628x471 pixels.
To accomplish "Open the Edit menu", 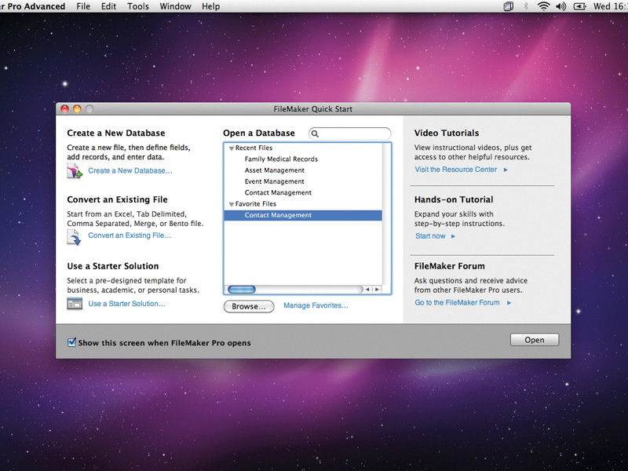I will 108,6.
